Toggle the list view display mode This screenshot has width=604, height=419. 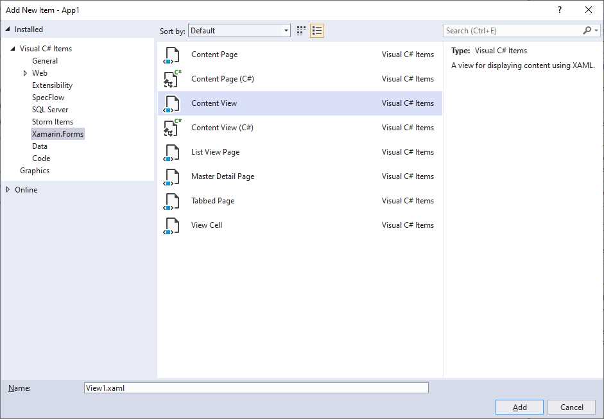(316, 30)
